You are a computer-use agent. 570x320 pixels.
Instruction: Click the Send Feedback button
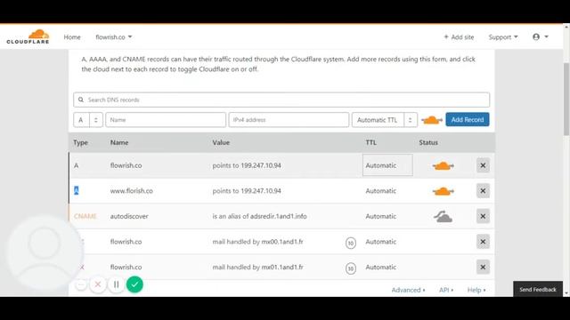[x=538, y=289]
